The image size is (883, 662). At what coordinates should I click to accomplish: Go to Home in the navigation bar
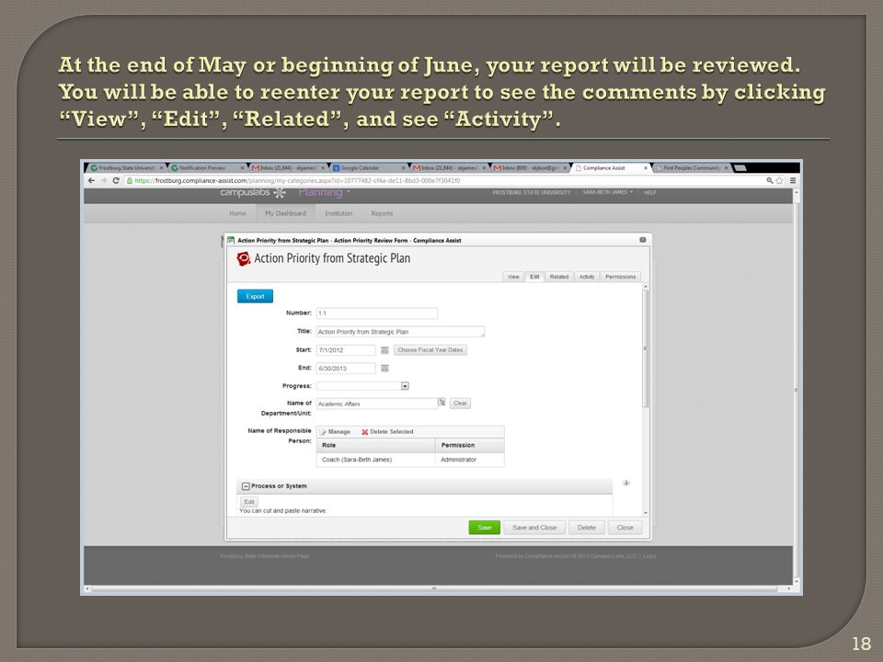point(237,214)
